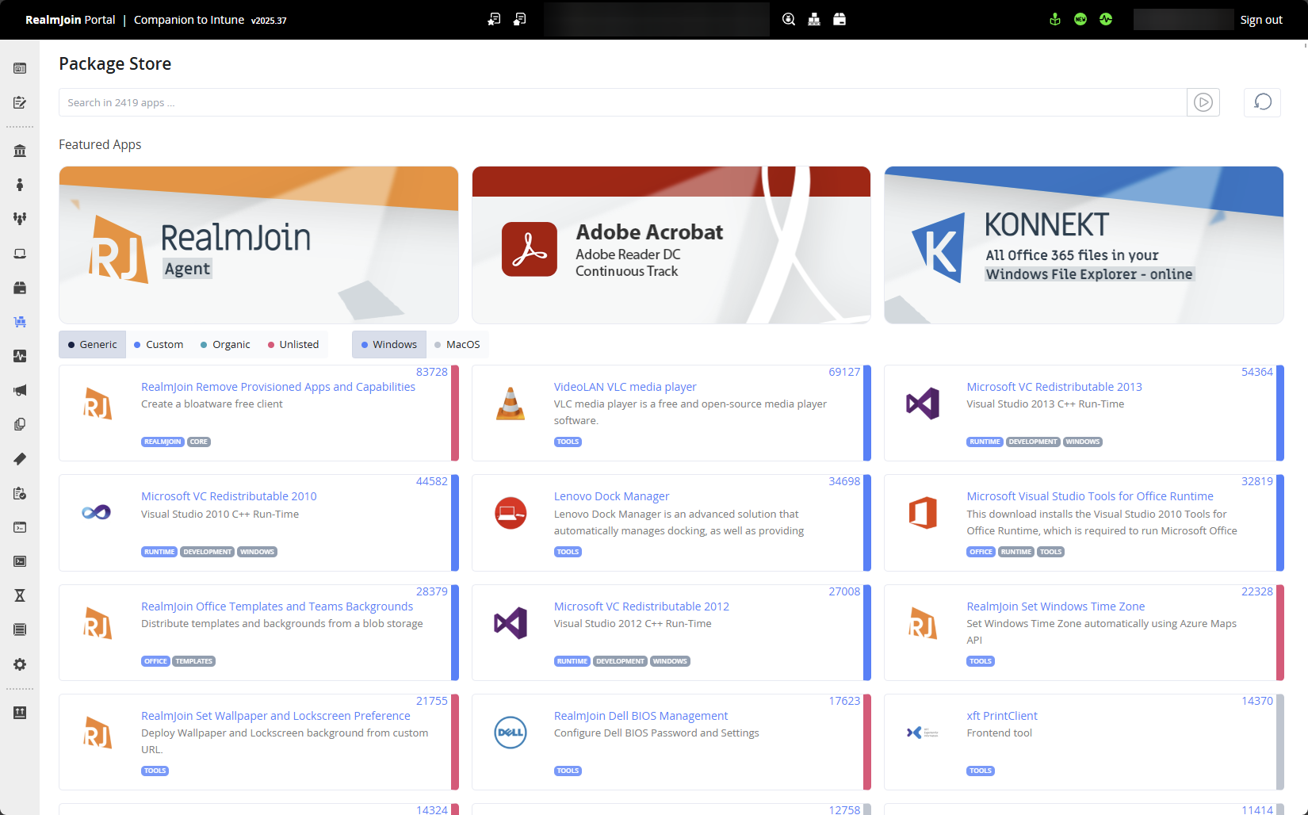1308x815 pixels.
Task: Select the laptop devices sidebar icon
Action: (20, 254)
